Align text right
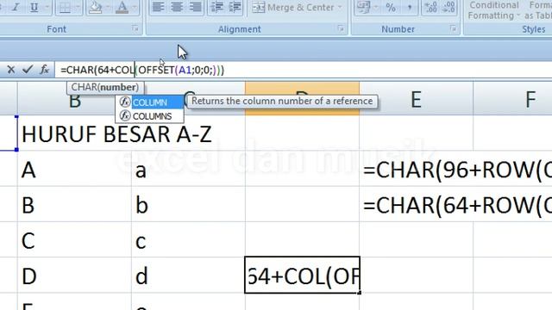 (x=195, y=7)
